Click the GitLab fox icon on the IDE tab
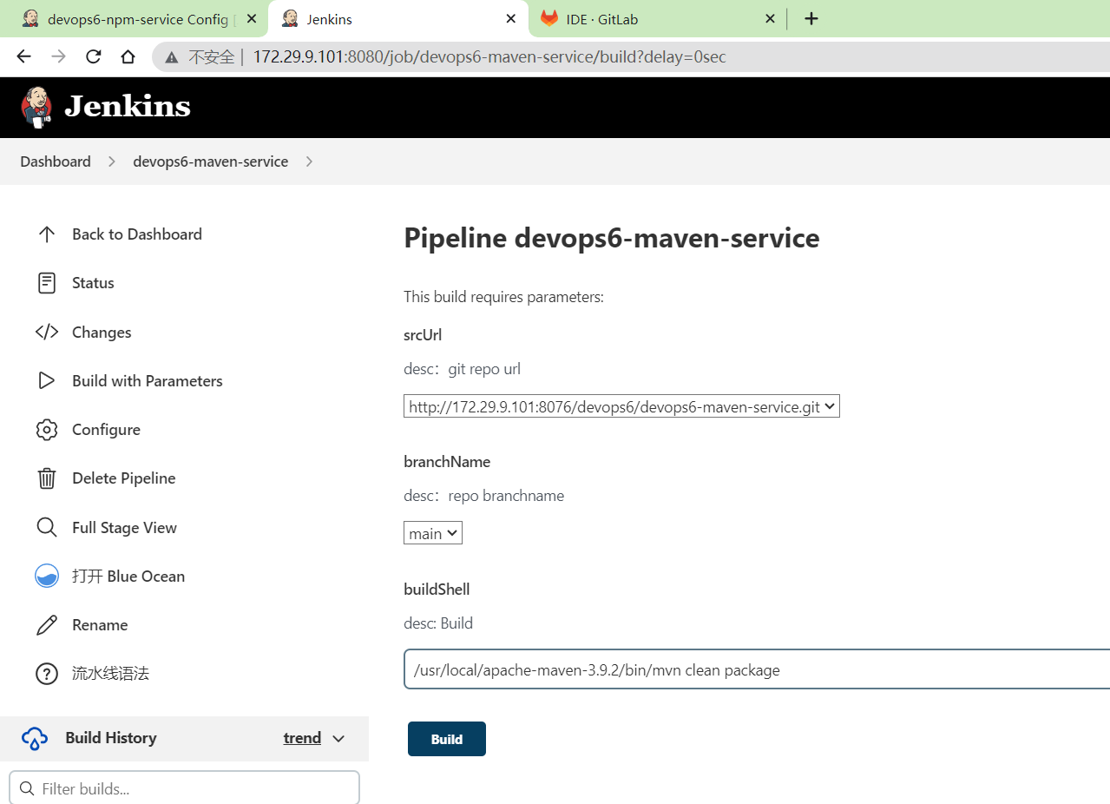The width and height of the screenshot is (1110, 804). click(549, 18)
